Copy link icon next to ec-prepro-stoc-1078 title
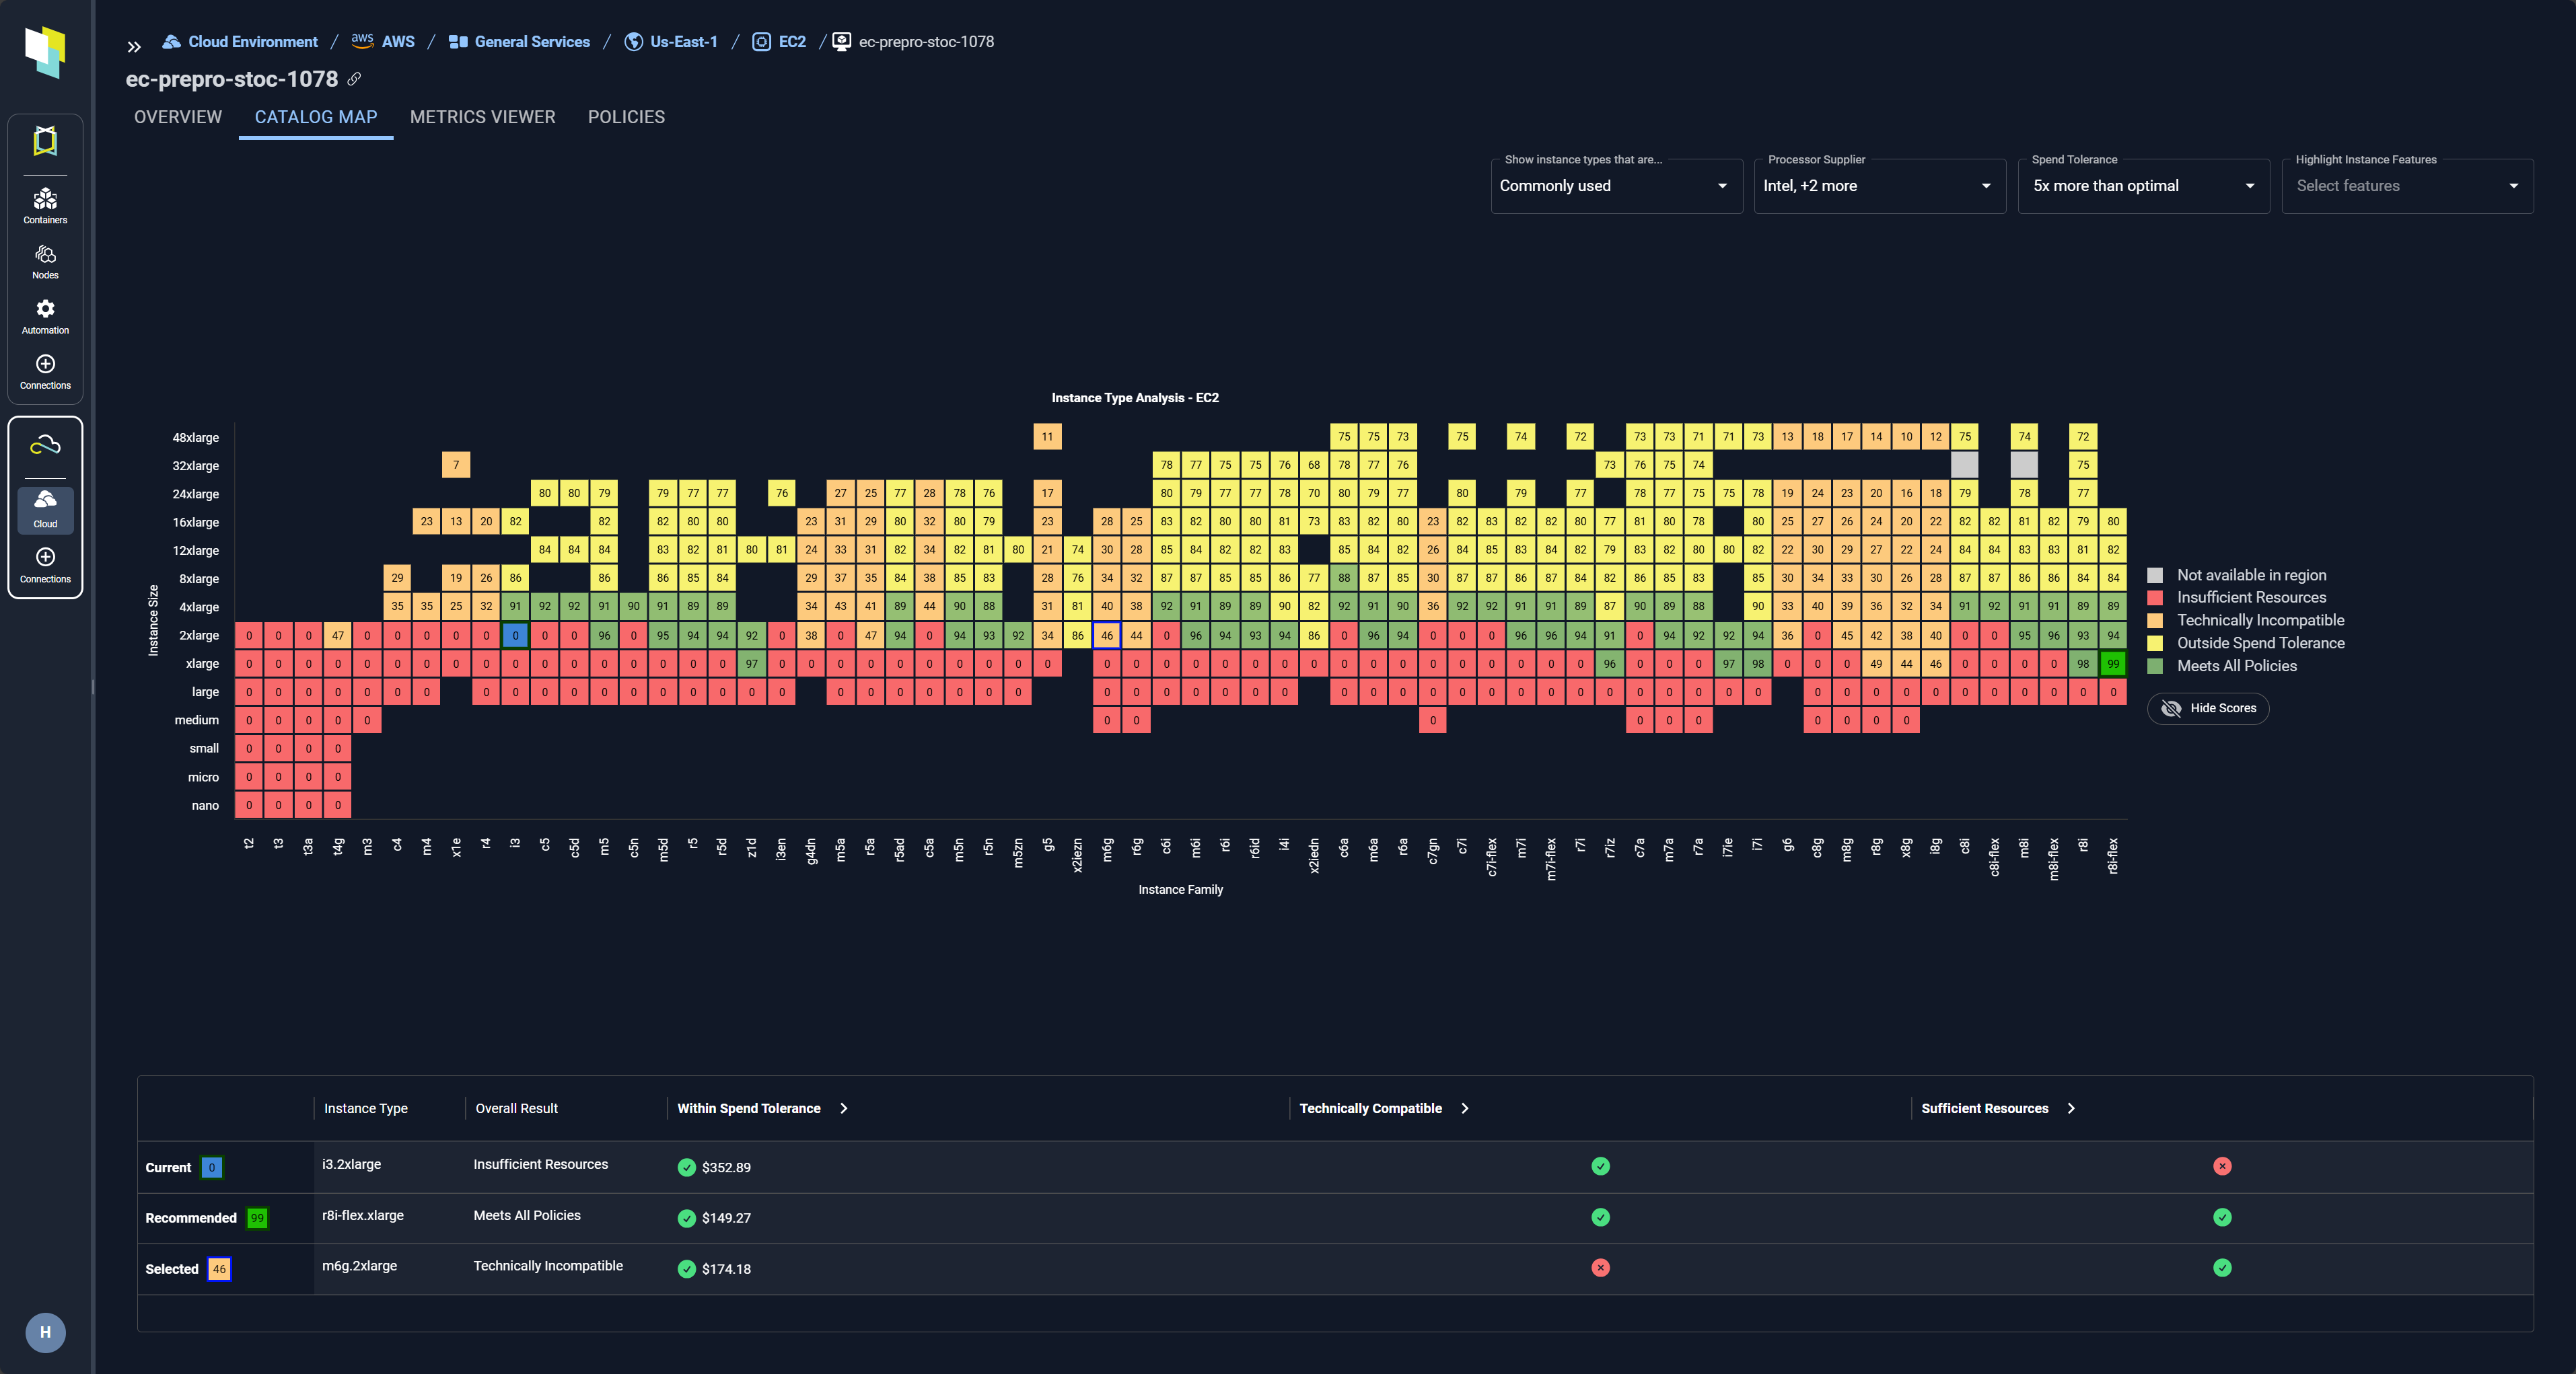 tap(354, 79)
